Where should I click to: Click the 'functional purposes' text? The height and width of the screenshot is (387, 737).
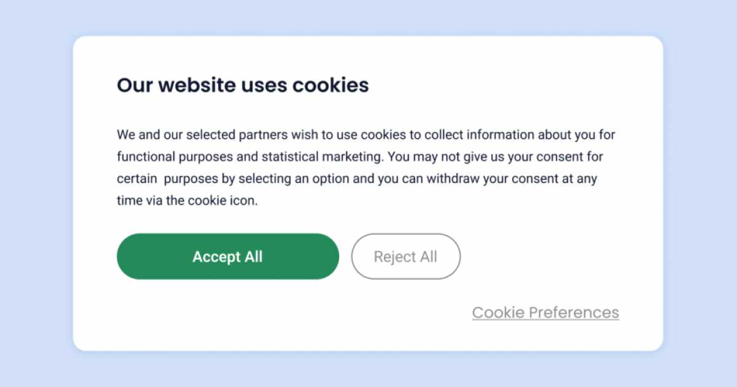coord(175,157)
